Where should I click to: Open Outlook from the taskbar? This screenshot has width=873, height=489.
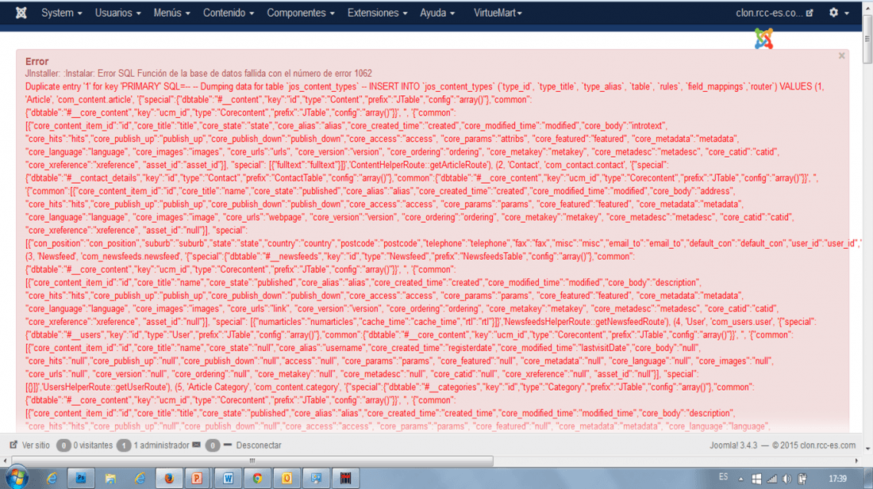pyautogui.click(x=287, y=478)
